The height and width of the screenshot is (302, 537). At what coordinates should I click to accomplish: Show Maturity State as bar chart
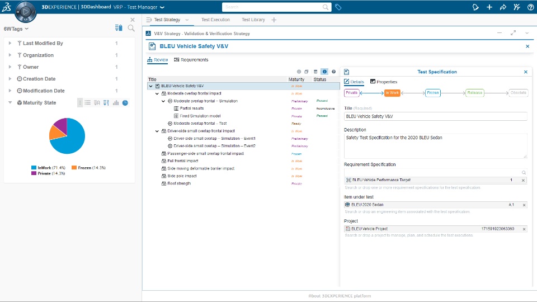[116, 103]
